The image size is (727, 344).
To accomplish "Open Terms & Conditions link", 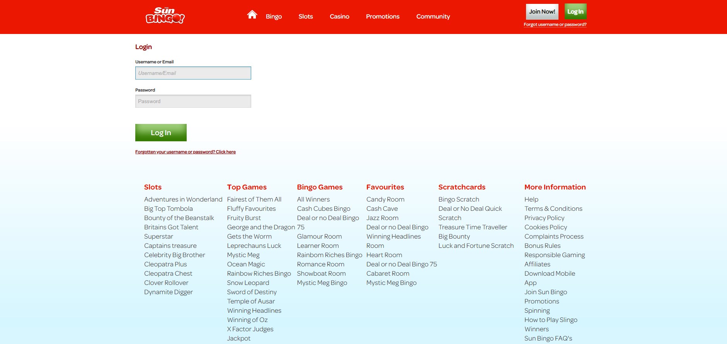I will 553,208.
